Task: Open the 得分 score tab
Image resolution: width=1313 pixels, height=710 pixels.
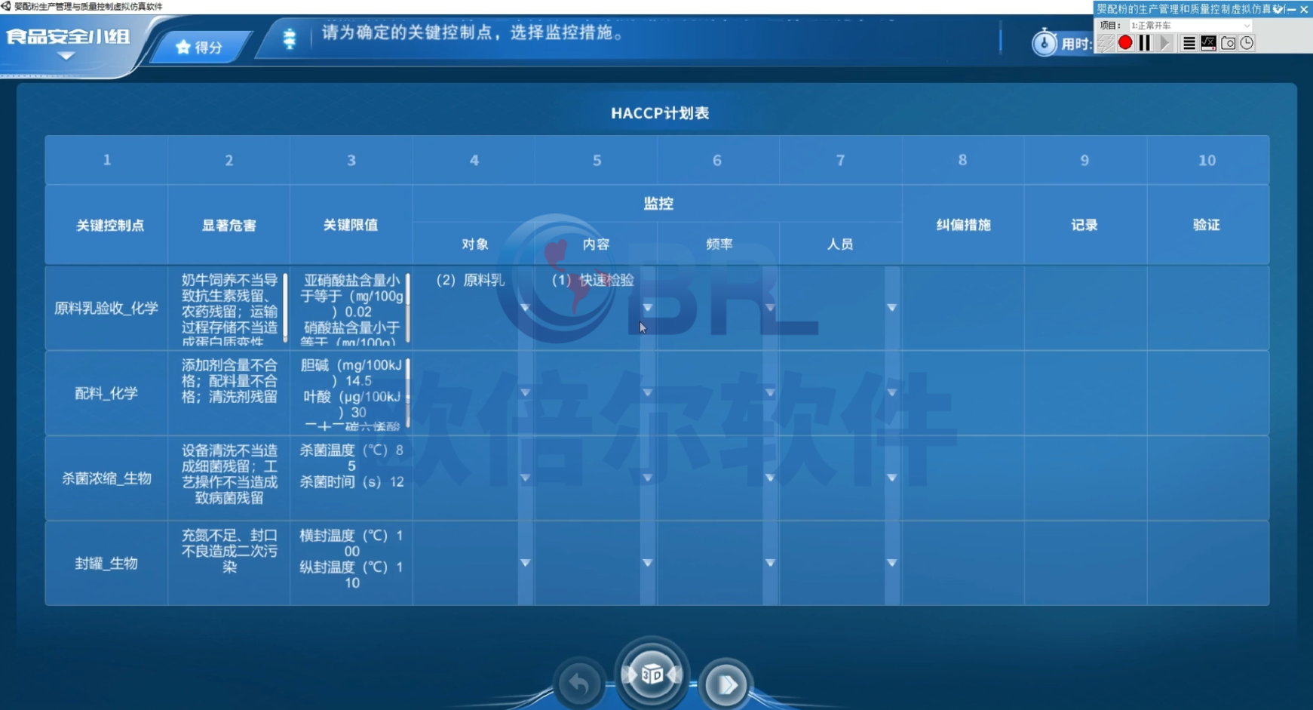Action: click(x=200, y=48)
